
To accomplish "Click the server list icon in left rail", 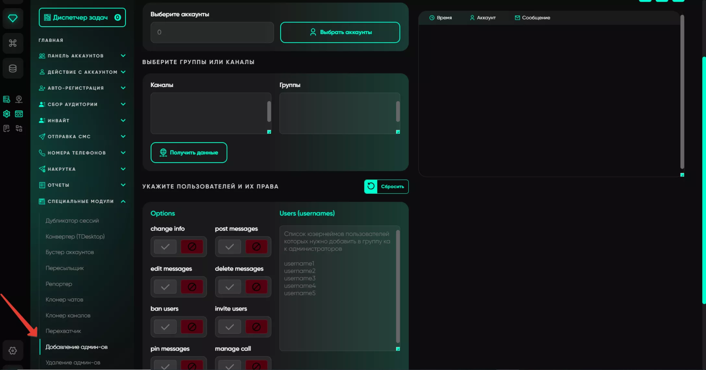I will [x=6, y=99].
